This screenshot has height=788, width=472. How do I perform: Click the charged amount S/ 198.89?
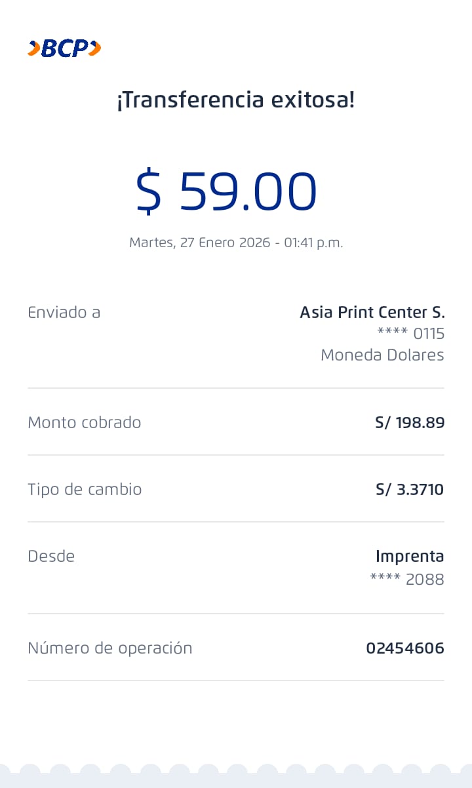coord(410,422)
